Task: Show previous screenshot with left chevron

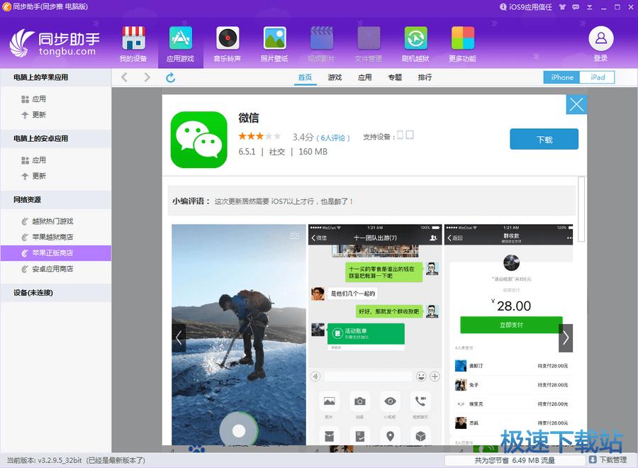Action: click(x=179, y=338)
